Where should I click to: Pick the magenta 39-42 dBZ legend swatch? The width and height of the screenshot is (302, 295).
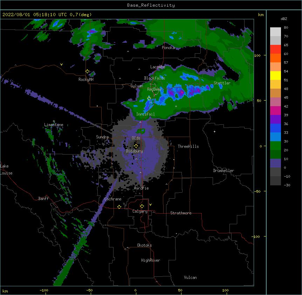(x=275, y=110)
